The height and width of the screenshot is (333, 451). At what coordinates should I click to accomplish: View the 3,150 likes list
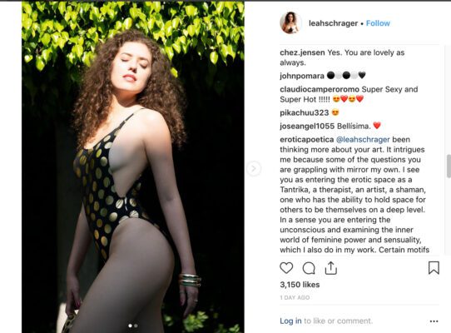(x=300, y=285)
